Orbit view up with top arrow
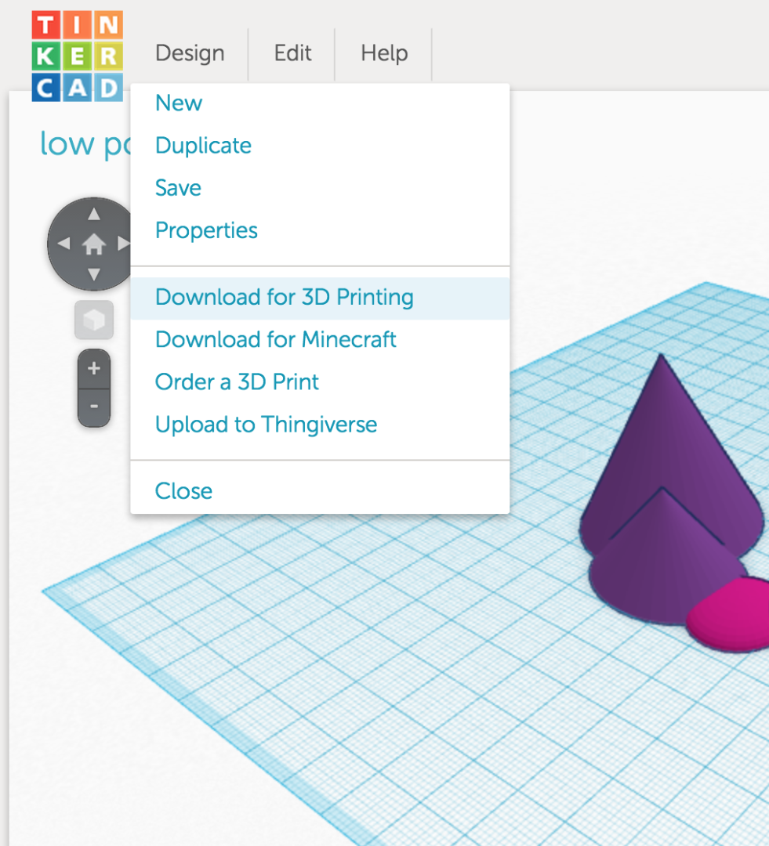The image size is (769, 846). [x=94, y=214]
